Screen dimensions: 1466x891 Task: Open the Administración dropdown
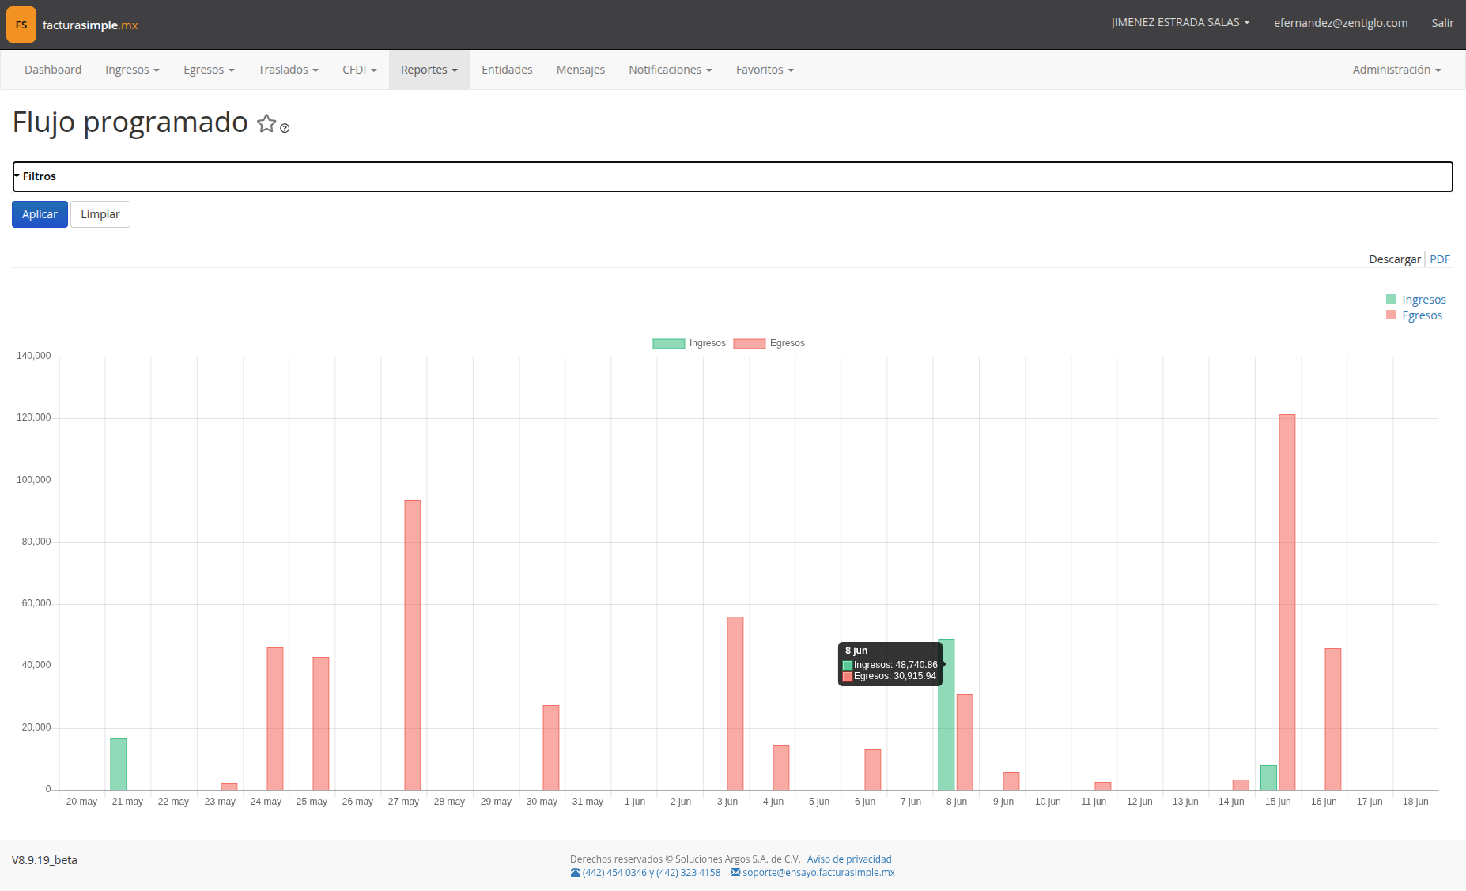click(1396, 70)
